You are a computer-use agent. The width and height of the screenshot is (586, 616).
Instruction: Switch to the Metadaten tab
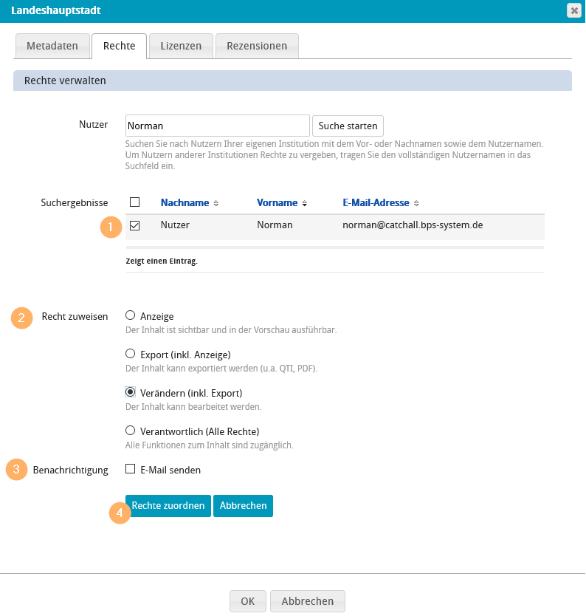coord(52,46)
